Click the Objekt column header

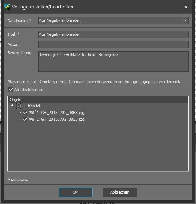98,100
